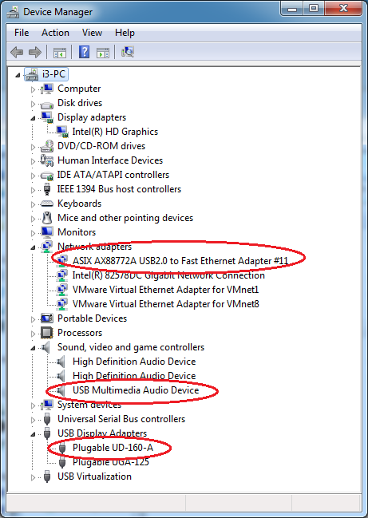Open the Help menu
Viewport: 368px width, 518px height.
[x=125, y=33]
